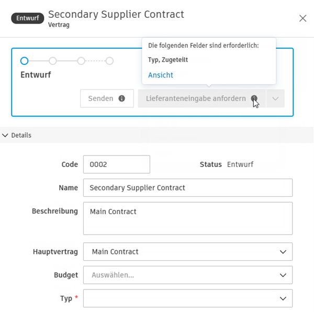
Task: Click into the Code field
Action: pos(116,164)
